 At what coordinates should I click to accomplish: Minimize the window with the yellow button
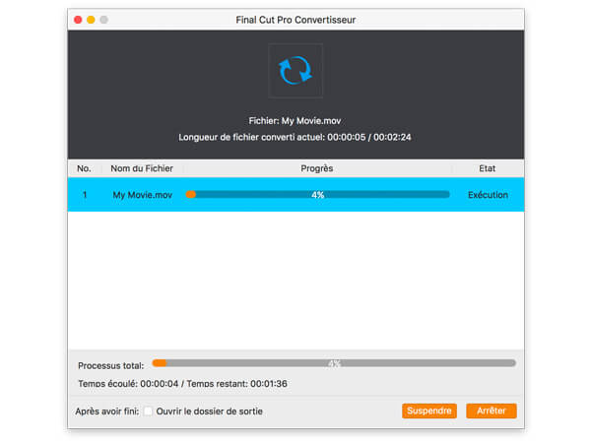click(91, 20)
